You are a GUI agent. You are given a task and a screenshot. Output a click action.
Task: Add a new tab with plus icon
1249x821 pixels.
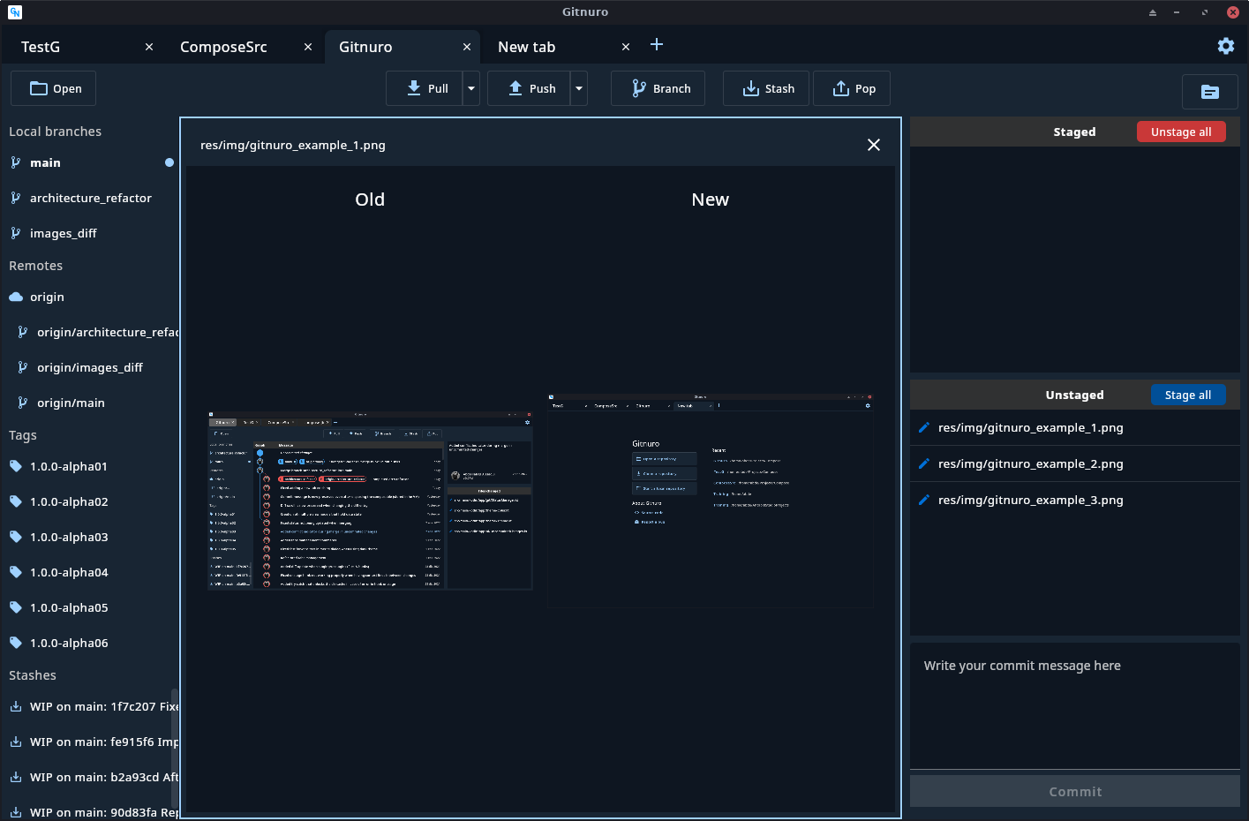click(657, 45)
